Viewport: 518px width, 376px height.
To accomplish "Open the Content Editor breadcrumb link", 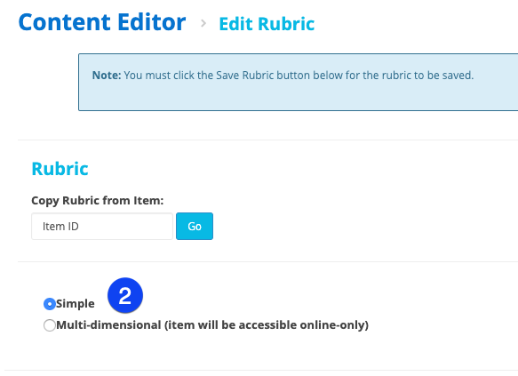I will point(102,22).
